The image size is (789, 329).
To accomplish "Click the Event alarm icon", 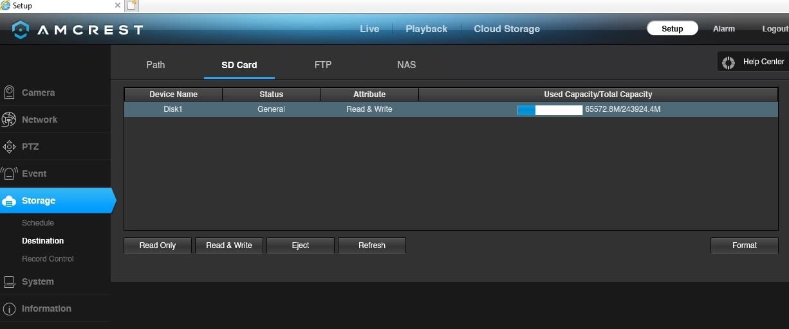I will (x=9, y=173).
